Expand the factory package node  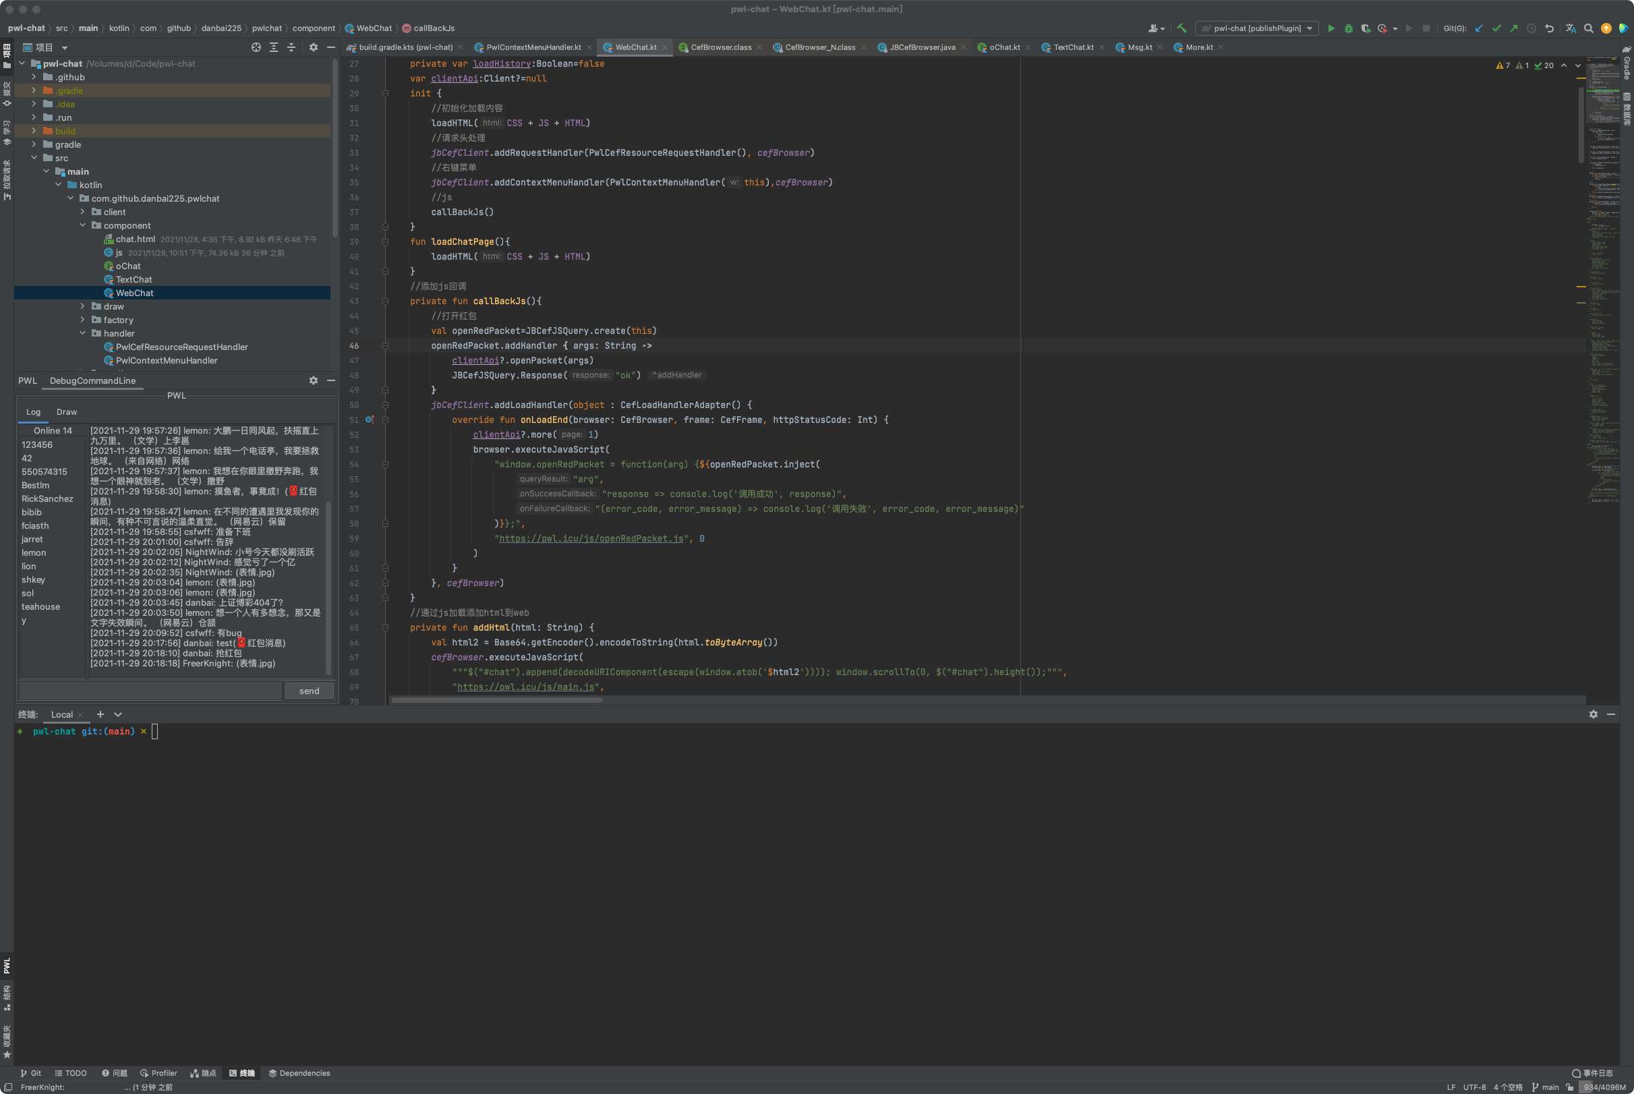point(82,320)
